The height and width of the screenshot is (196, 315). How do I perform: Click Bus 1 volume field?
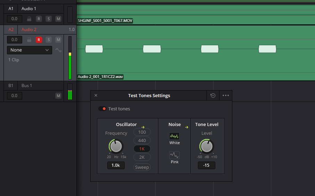[15, 96]
